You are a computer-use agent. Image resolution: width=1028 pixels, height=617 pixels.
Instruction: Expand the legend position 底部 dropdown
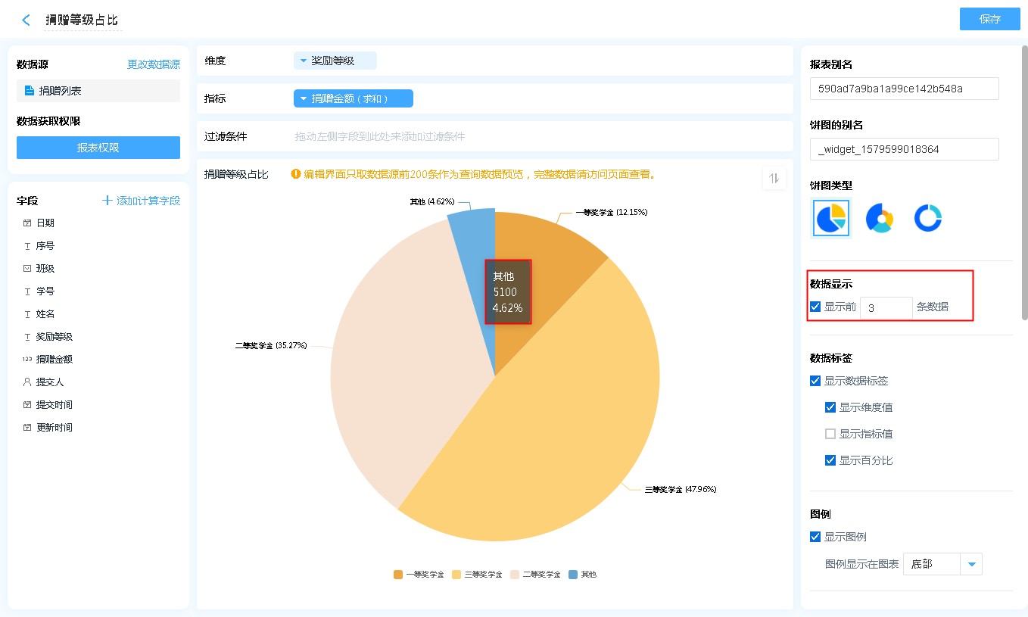(x=970, y=564)
